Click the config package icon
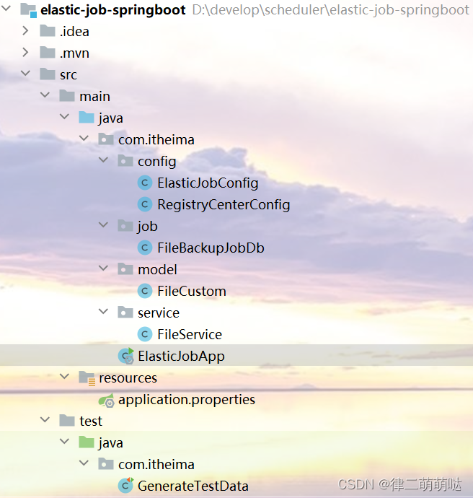The width and height of the screenshot is (473, 498). point(125,161)
